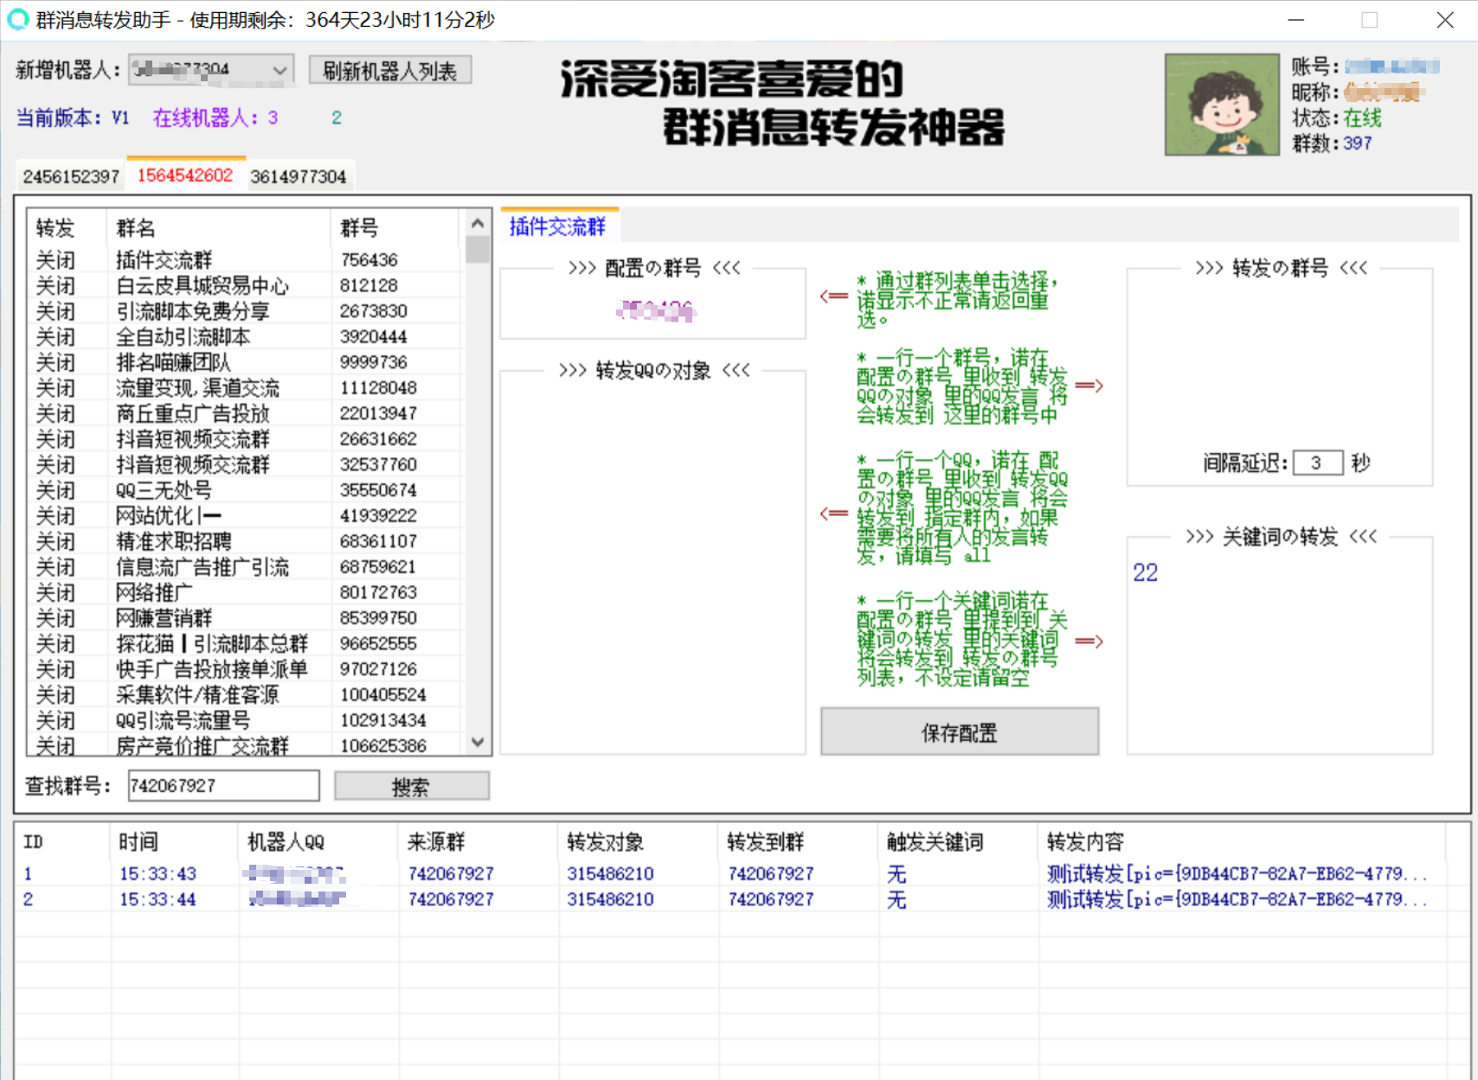The image size is (1478, 1080).
Task: Click the app logo icon in title bar
Action: point(18,19)
